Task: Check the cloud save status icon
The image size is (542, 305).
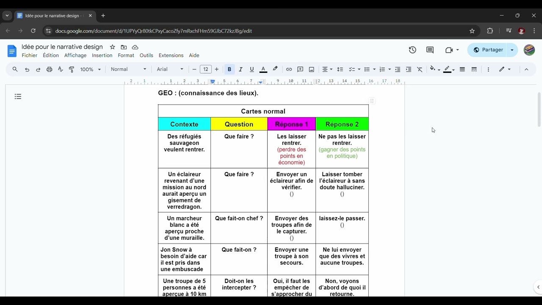Action: pyautogui.click(x=135, y=47)
